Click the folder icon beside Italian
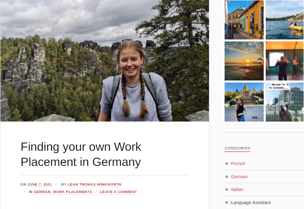Screen dimensions: 304x209 pos(227,189)
